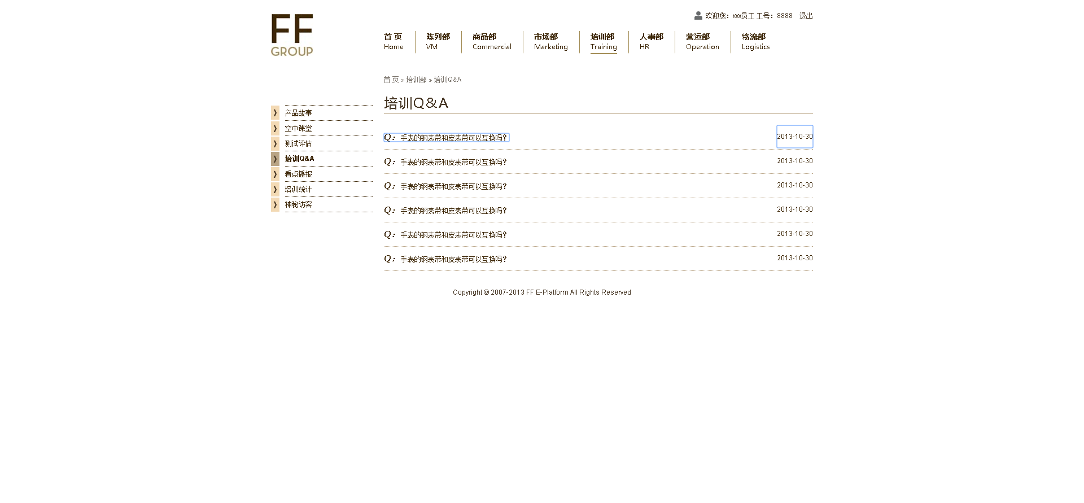The height and width of the screenshot is (503, 1084).
Task: Click the arrow icon next to 看点播报
Action: (x=275, y=174)
